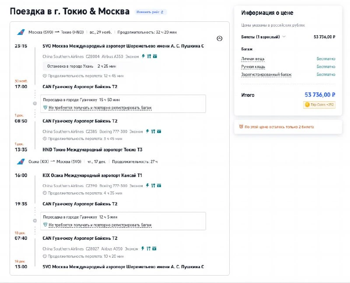This screenshot has height=283, width=350.
Task: Click the airline logo beside Осака (KIX) → Москва (SVO)
Action: pyautogui.click(x=21, y=162)
